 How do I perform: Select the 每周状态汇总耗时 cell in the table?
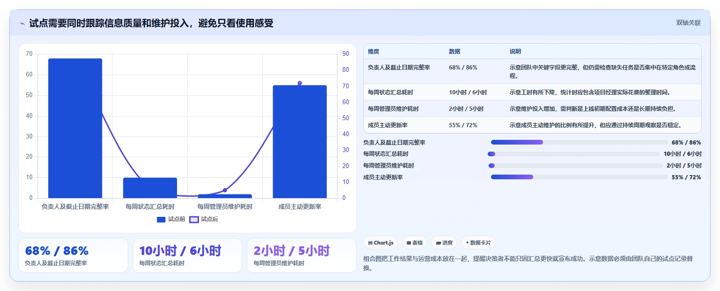(x=391, y=92)
